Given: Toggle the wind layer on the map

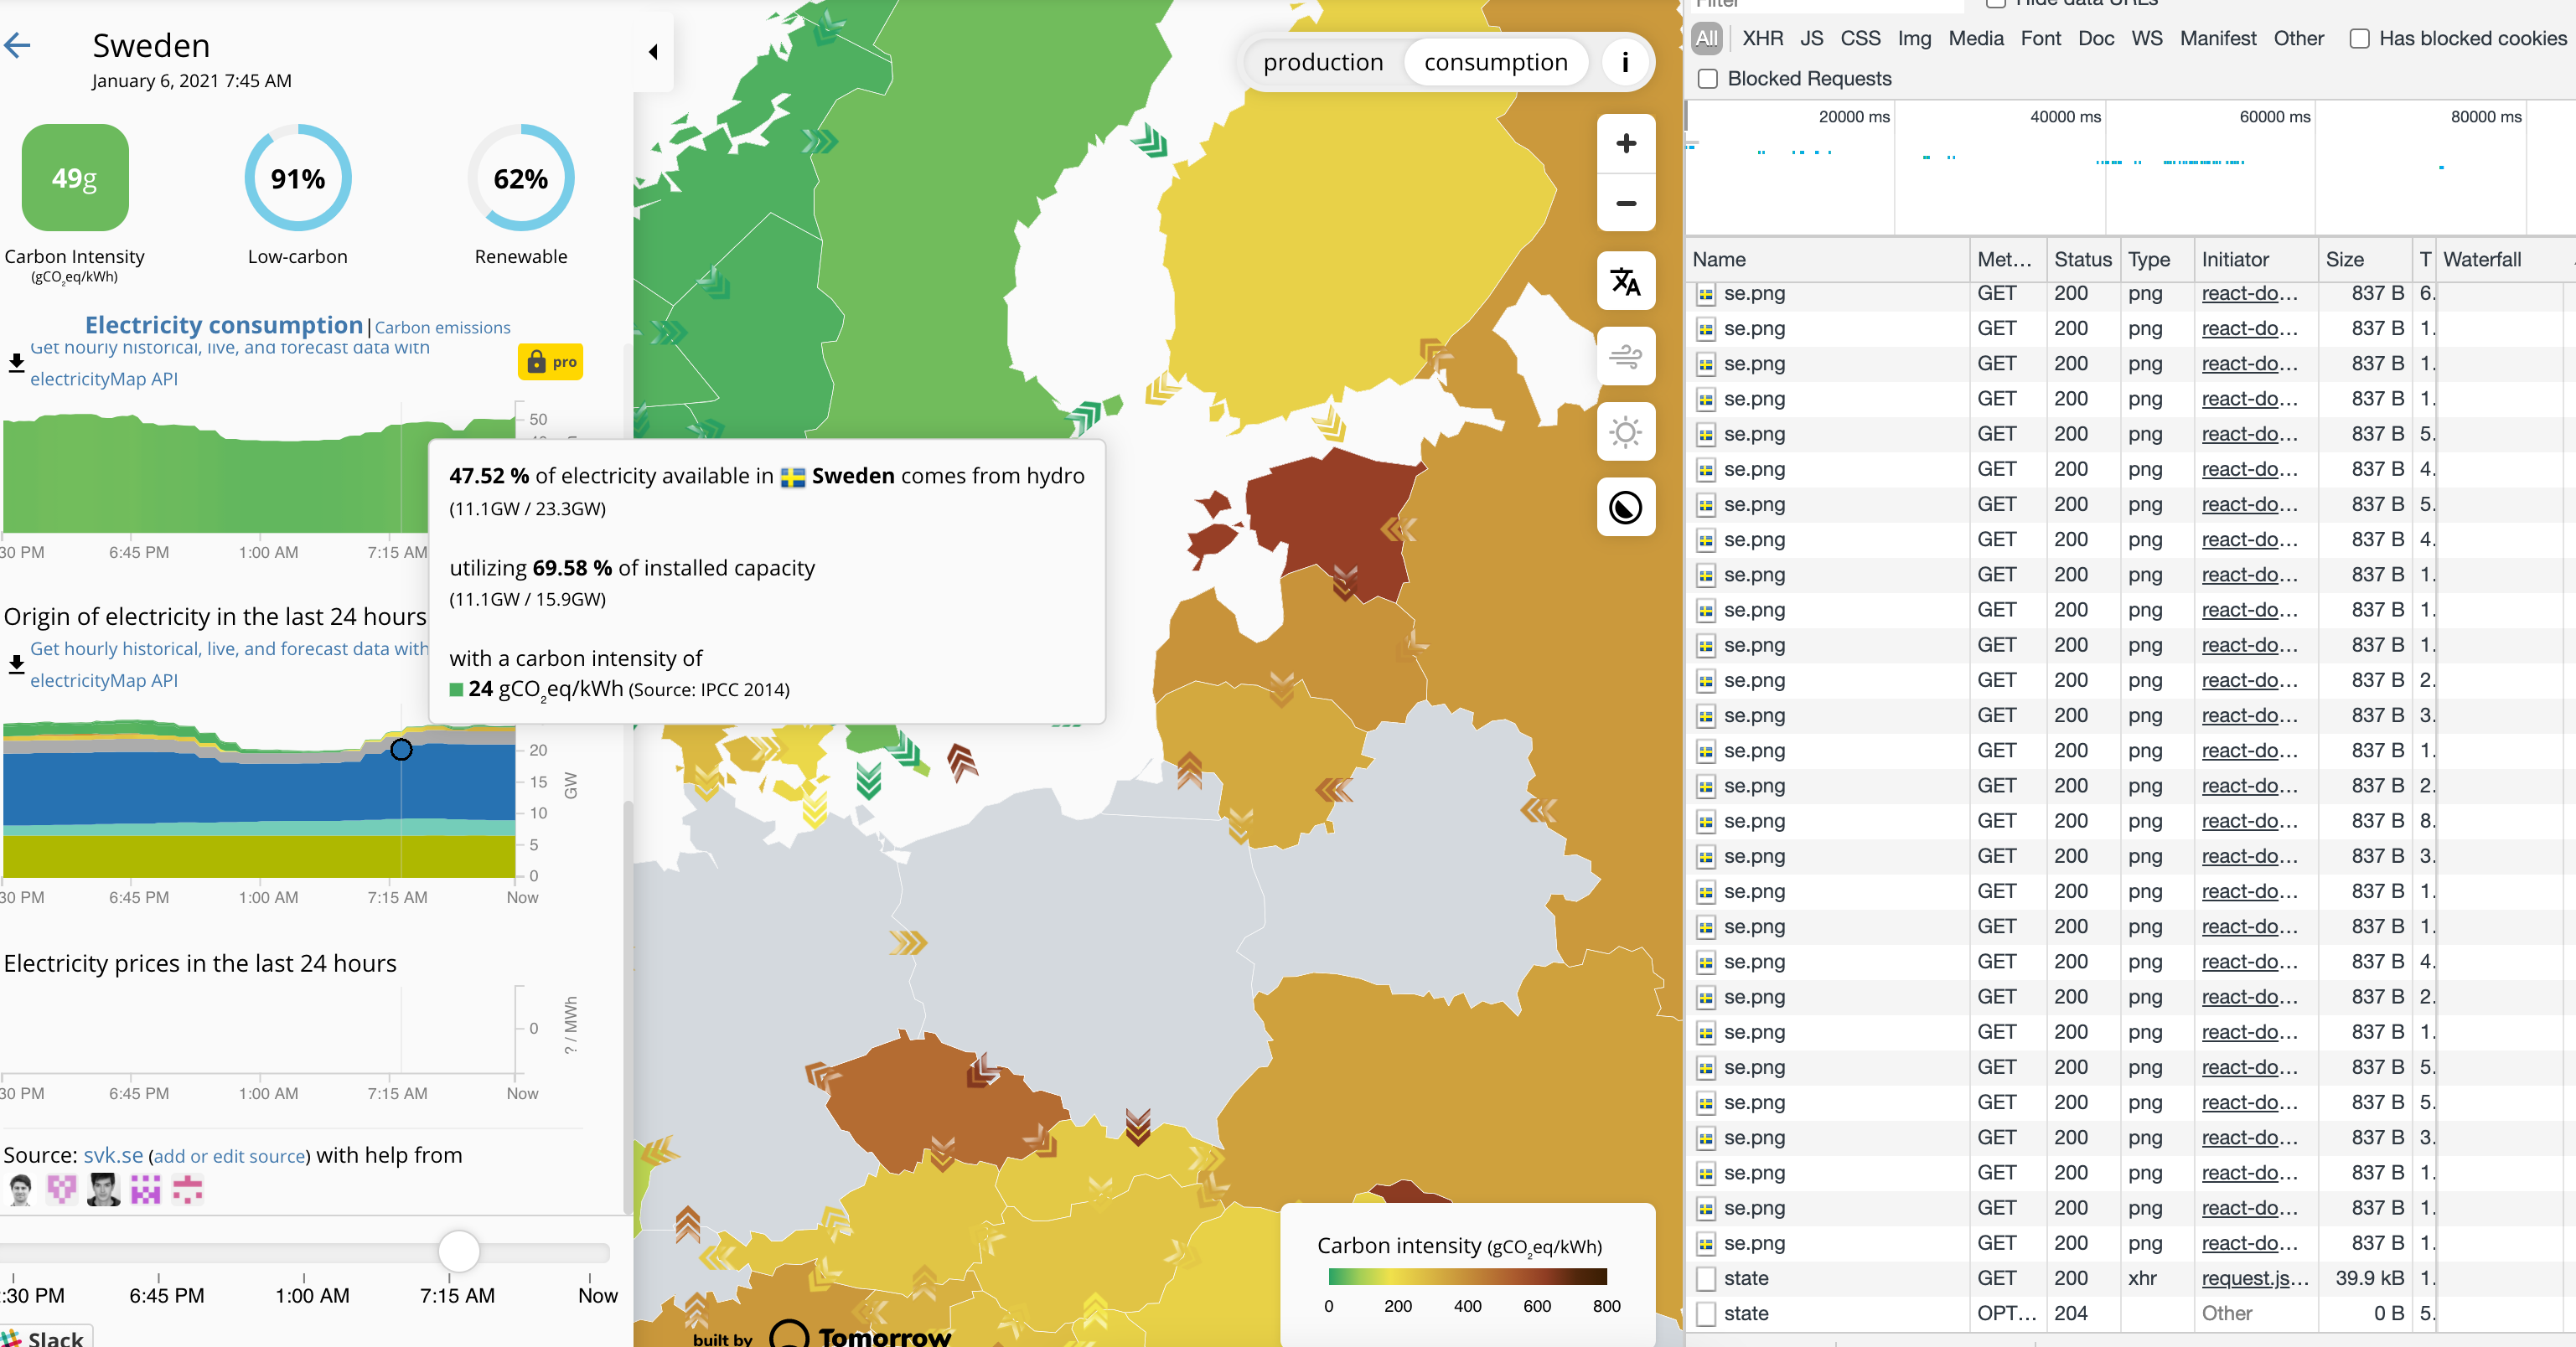Looking at the screenshot, I should pyautogui.click(x=1625, y=356).
